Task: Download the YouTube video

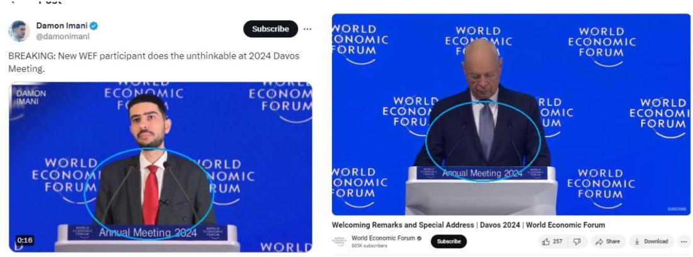Action: (x=651, y=241)
